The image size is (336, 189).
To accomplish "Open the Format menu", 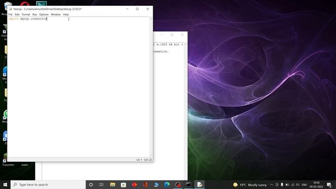I will [x=26, y=14].
